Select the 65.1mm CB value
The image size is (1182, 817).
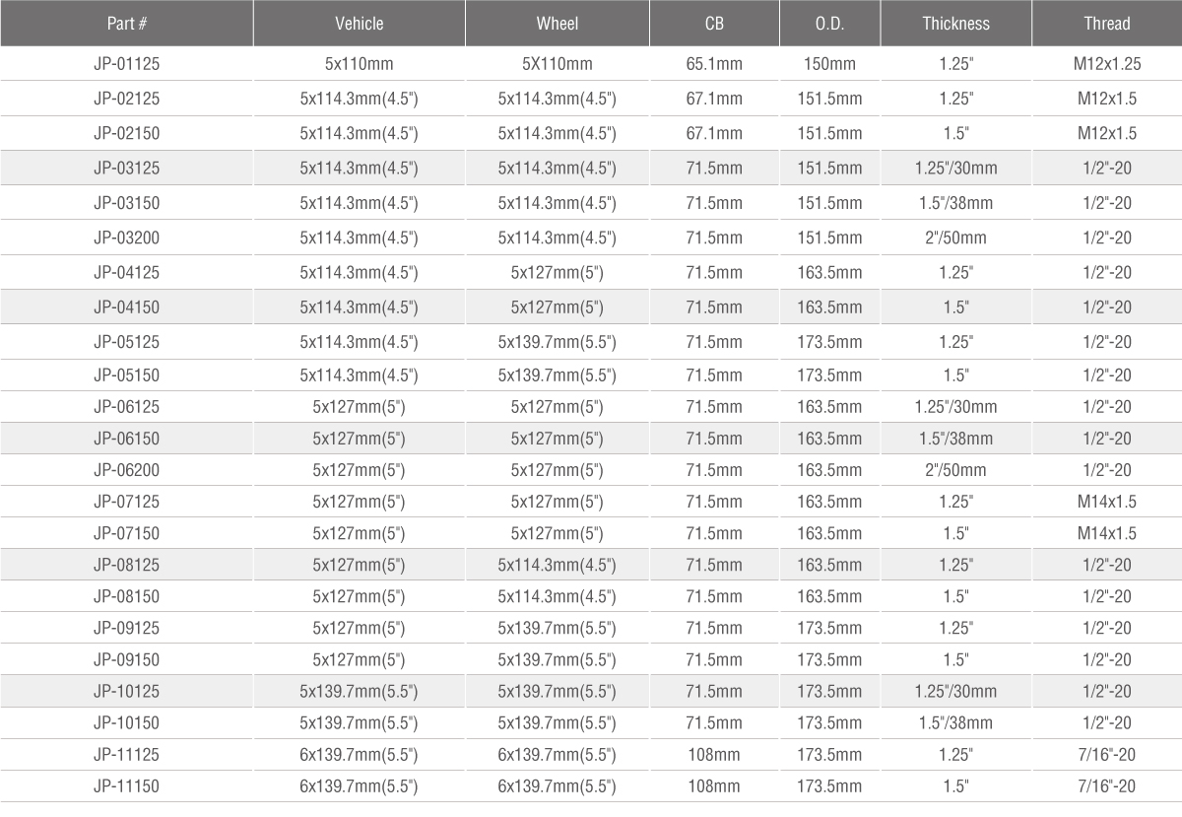click(x=714, y=65)
